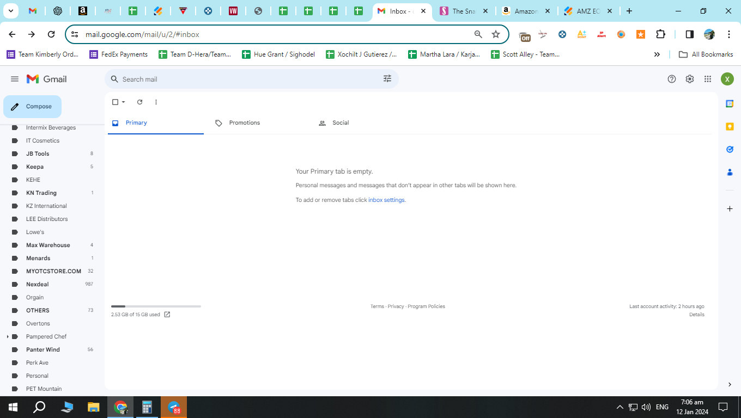Open Calculator from the taskbar
The image size is (741, 418).
coord(147,407)
